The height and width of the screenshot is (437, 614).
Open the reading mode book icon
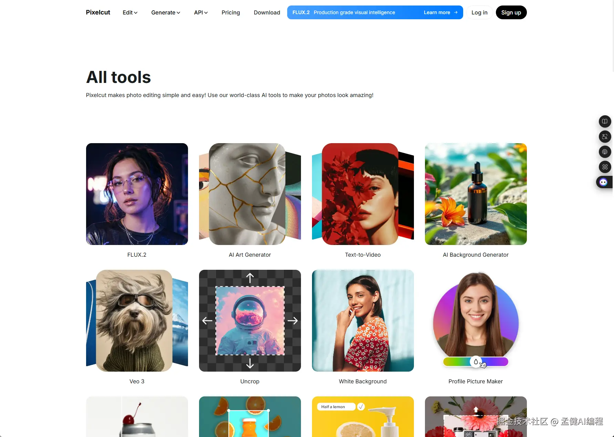(605, 121)
